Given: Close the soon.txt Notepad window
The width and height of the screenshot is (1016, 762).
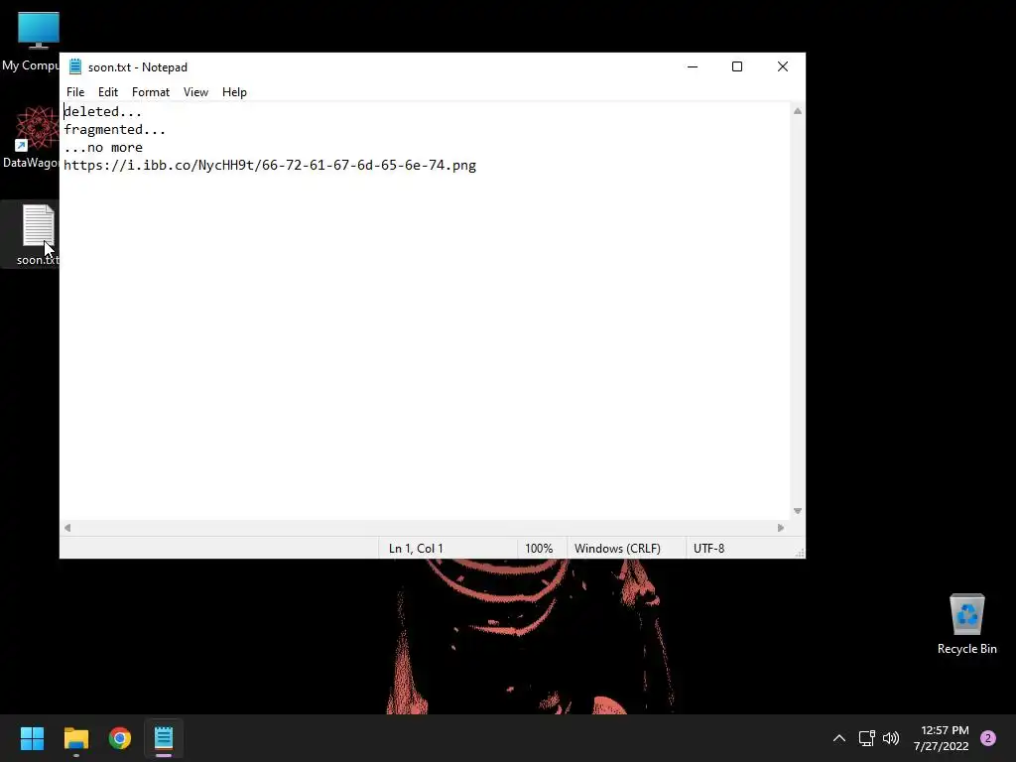Looking at the screenshot, I should click(x=783, y=66).
